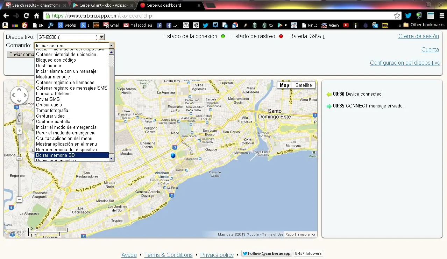Open the Other bookmarks folder
447x259 pixels.
(x=424, y=25)
